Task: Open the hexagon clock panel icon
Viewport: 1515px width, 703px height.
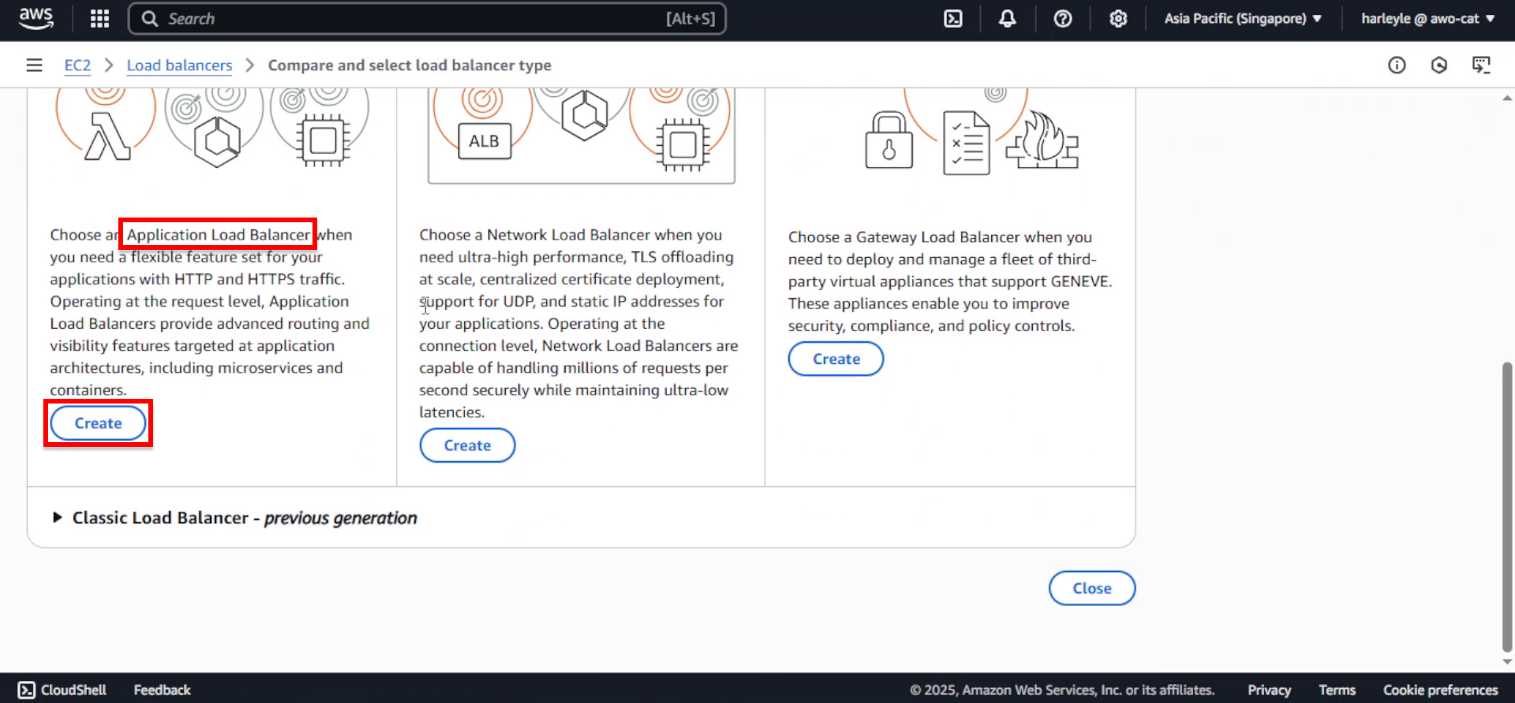Action: pos(1439,65)
